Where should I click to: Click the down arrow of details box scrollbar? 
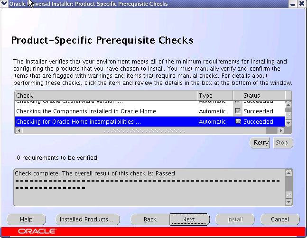289,201
